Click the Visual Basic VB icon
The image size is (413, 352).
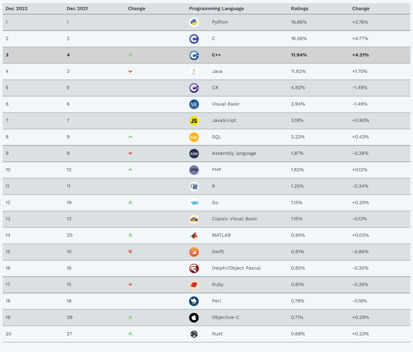194,104
